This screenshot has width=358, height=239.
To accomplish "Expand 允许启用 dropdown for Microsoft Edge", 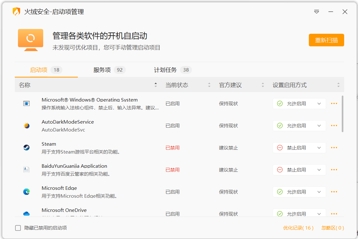I will click(x=299, y=192).
